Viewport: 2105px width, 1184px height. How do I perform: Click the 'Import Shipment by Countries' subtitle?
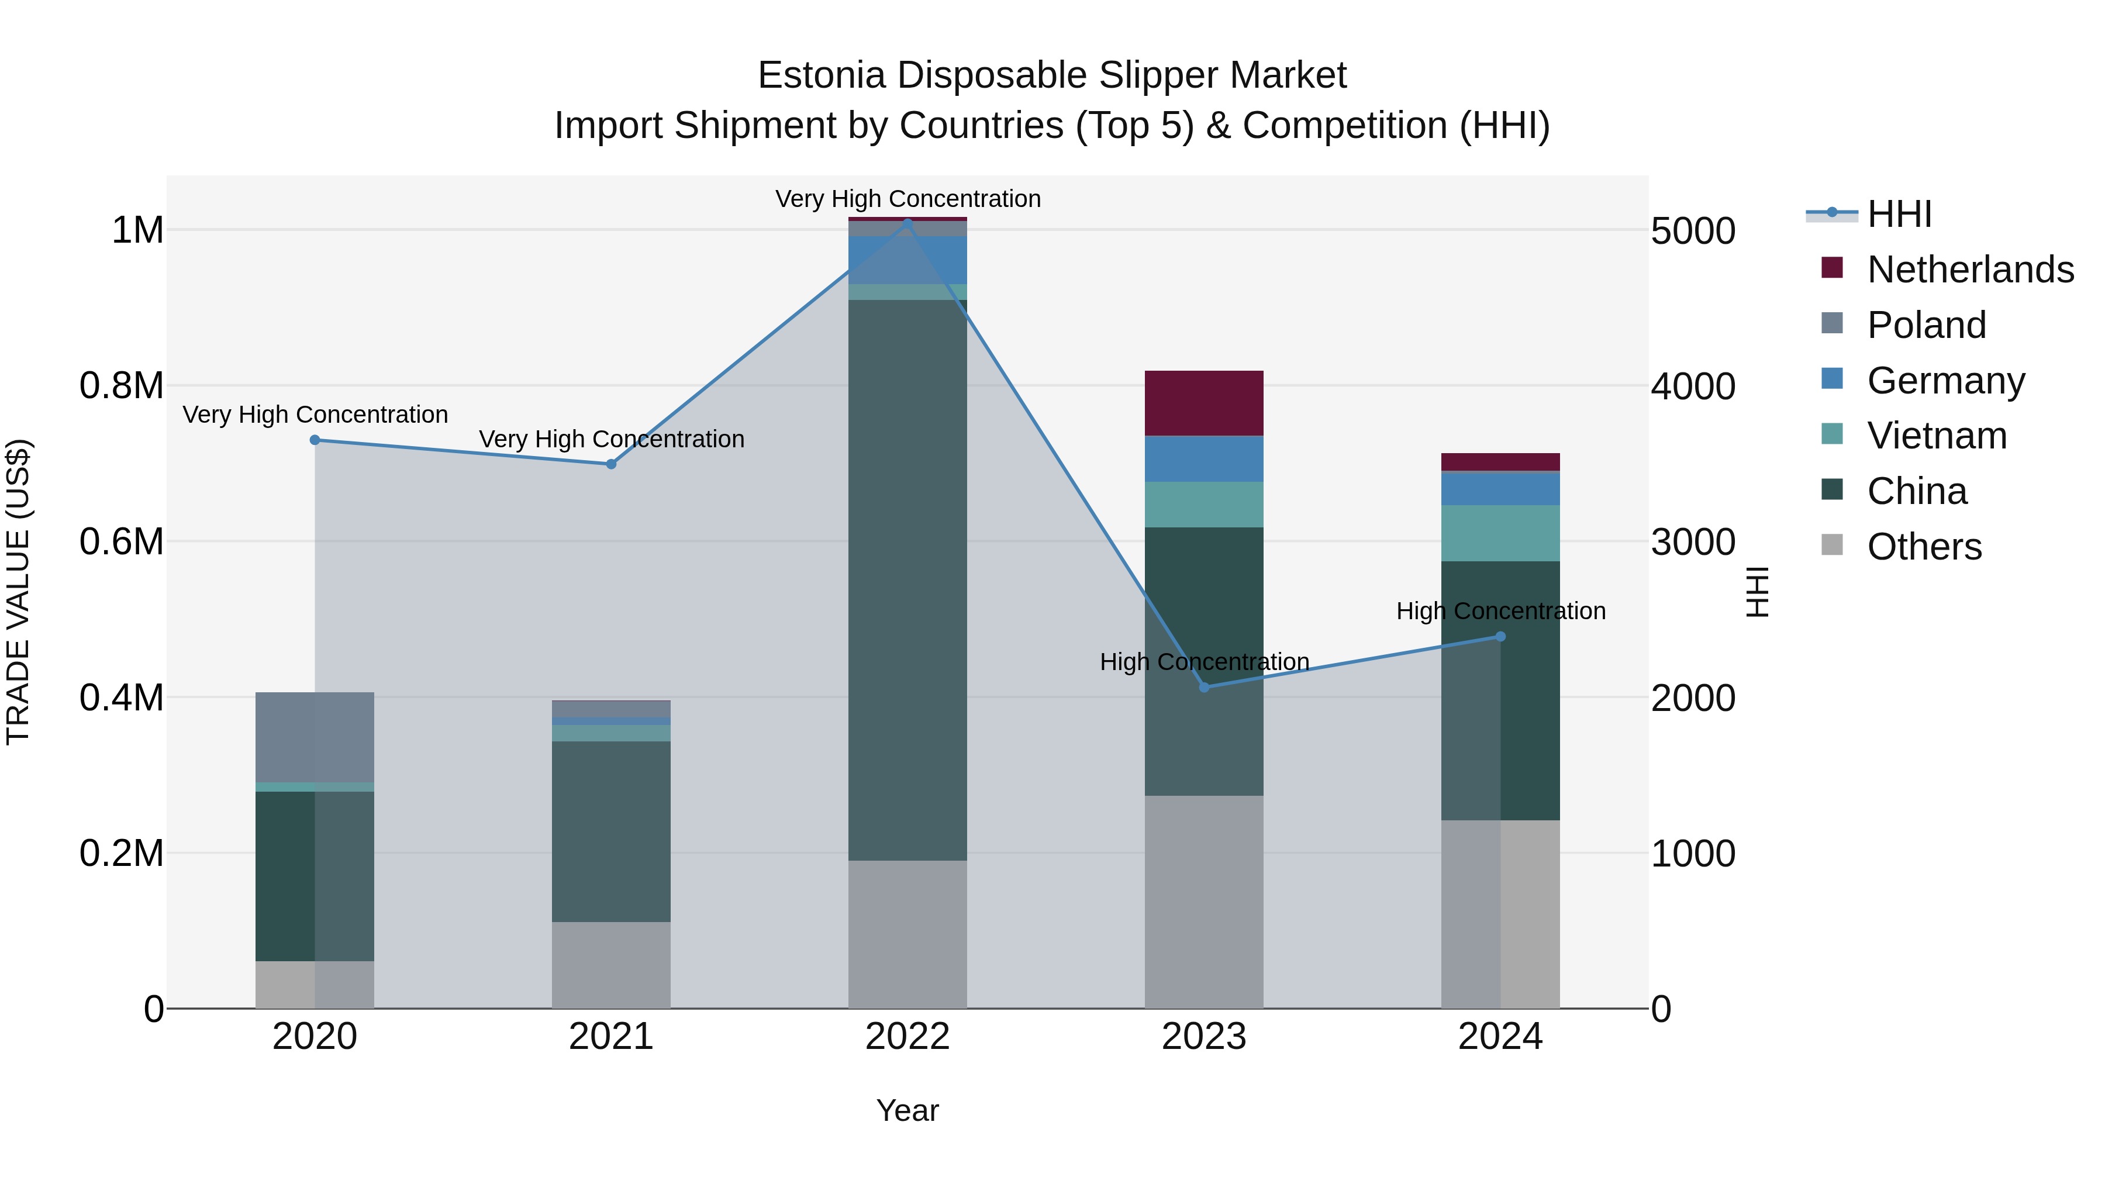[1052, 126]
